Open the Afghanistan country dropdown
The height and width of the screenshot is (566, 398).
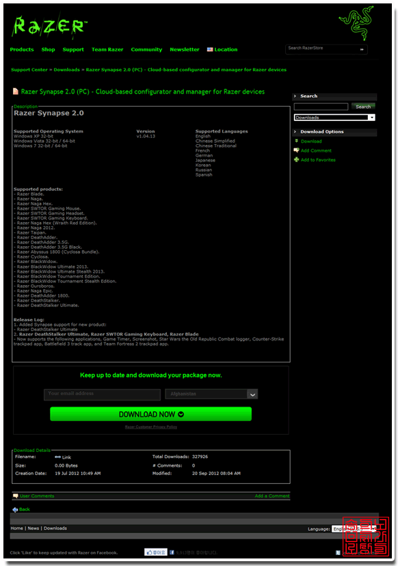(211, 394)
